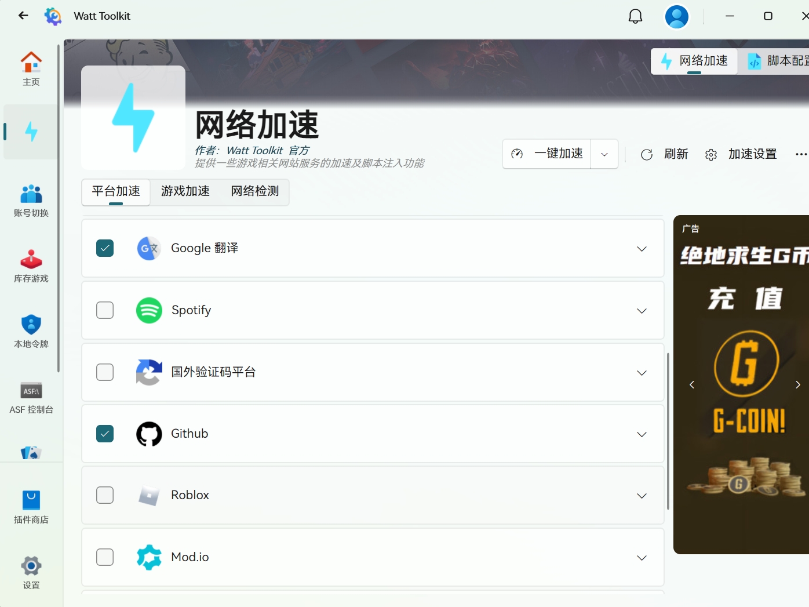Select network acceleration lightning sidebar icon
This screenshot has height=607, width=809.
[31, 132]
